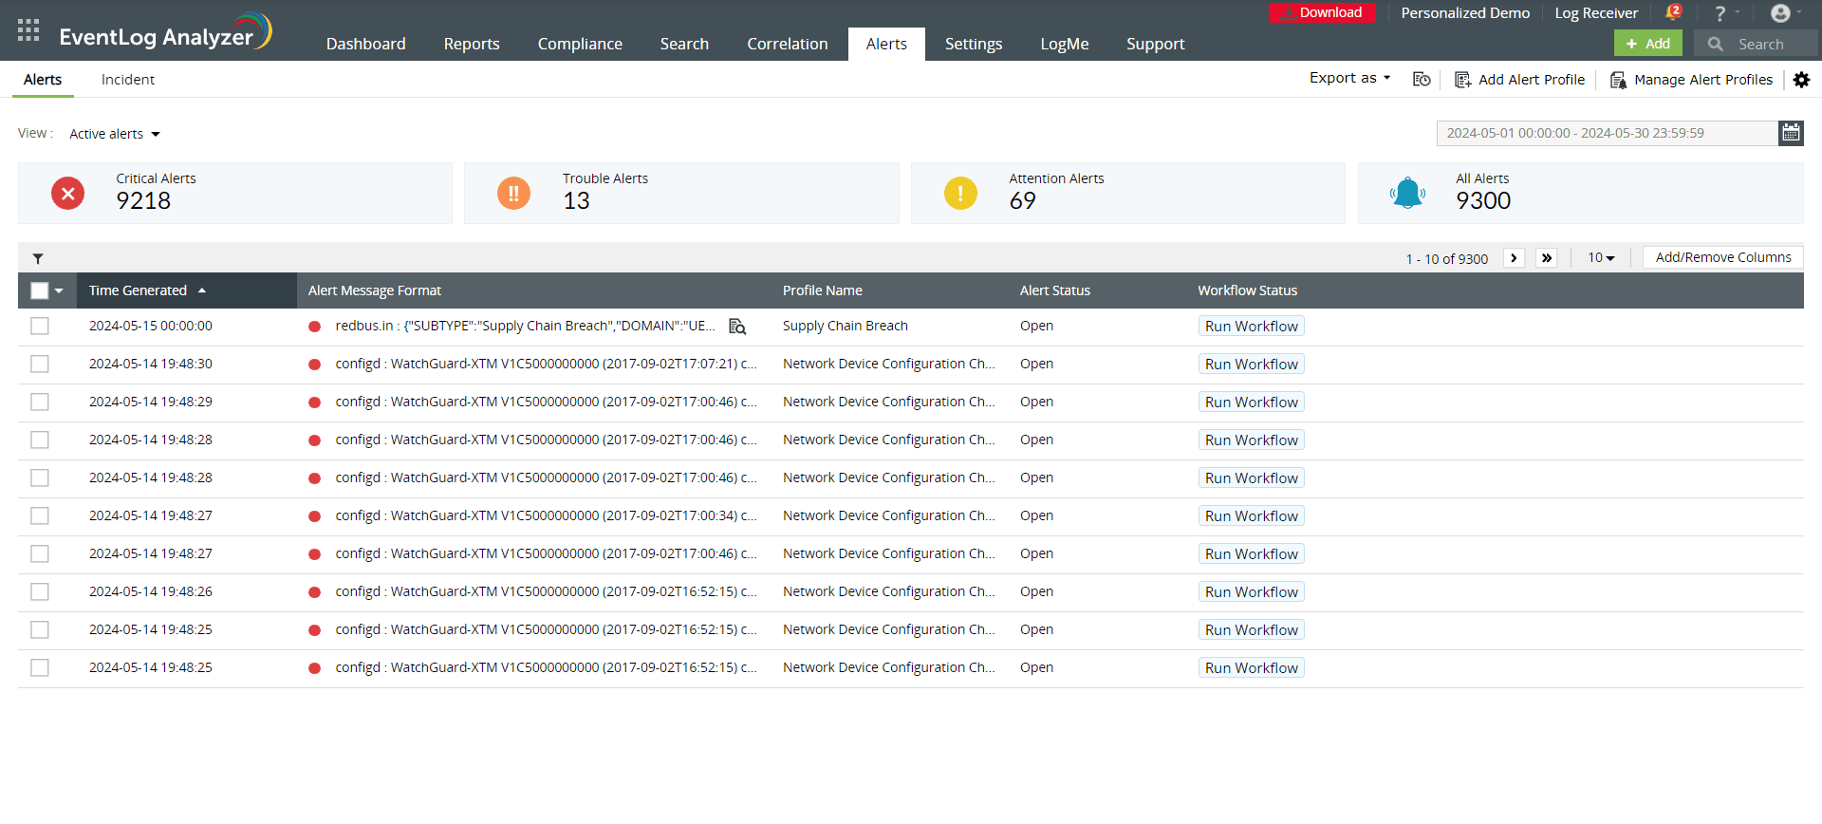1822x824 pixels.
Task: Run Workflow for Supply Chain Breach alert
Action: (1251, 327)
